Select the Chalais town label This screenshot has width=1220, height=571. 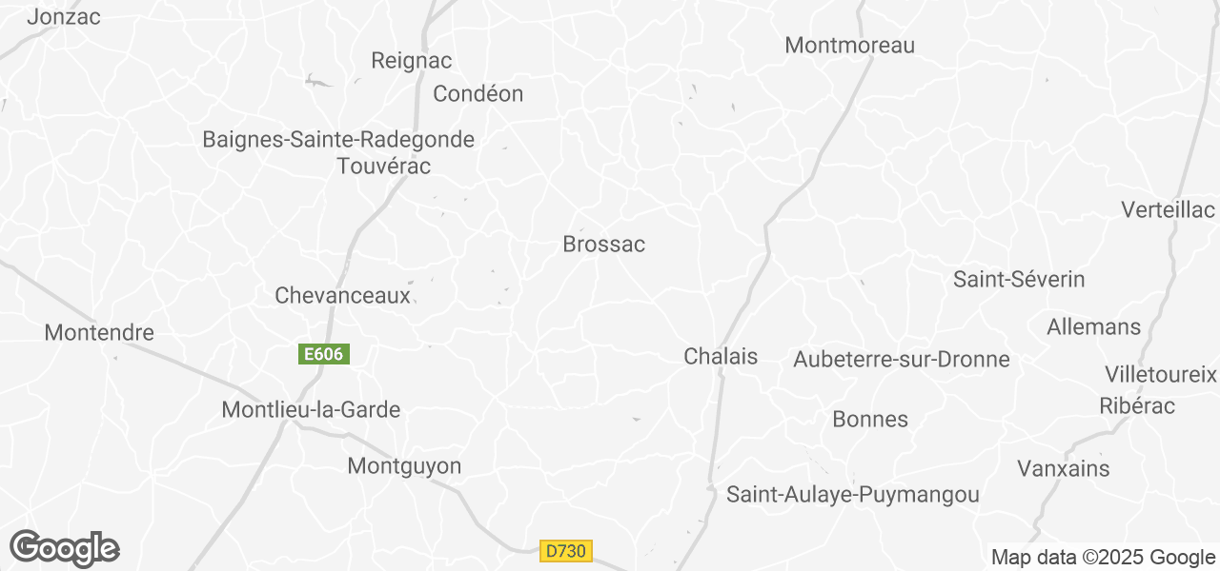pos(721,357)
